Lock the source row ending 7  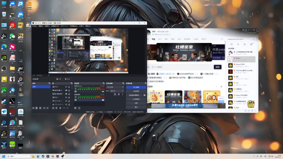coord(69,94)
